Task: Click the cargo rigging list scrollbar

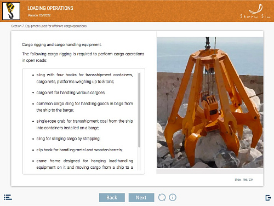Action: click(x=139, y=110)
